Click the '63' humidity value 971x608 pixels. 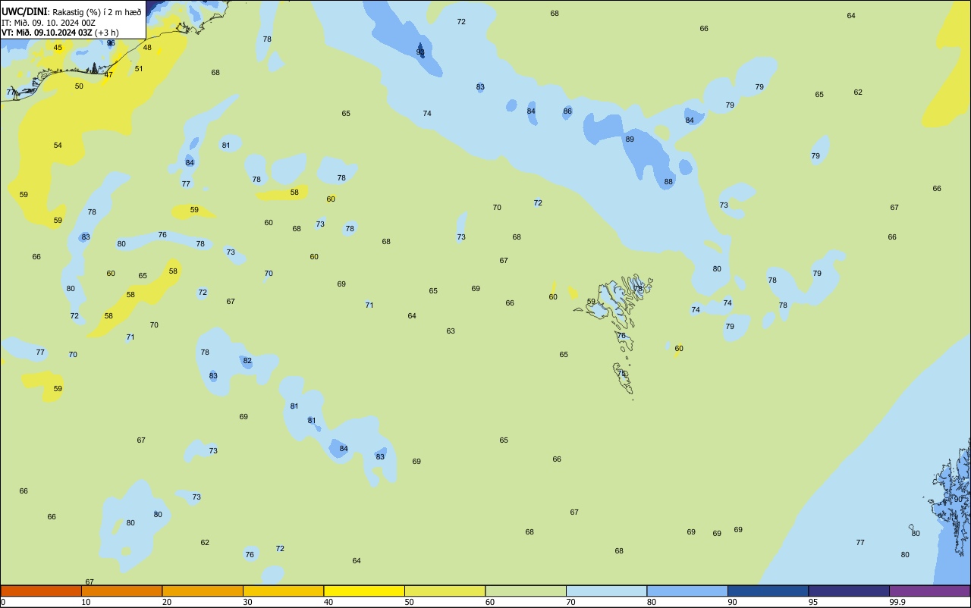(x=451, y=331)
